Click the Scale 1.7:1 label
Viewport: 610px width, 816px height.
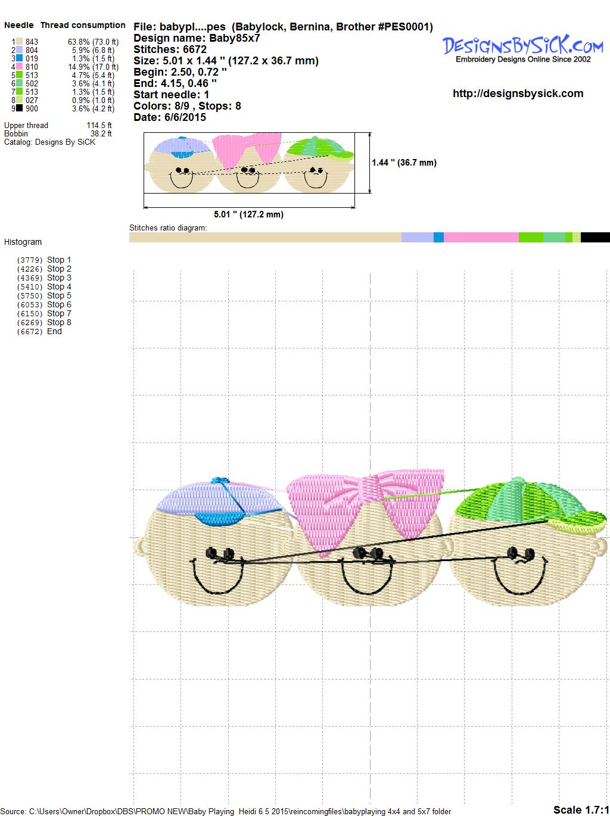pos(580,809)
